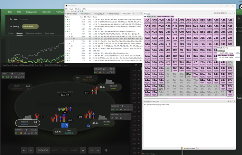This screenshot has width=242, height=155.
Task: Toggle the replayer eye visibility button
Action: click(x=83, y=150)
